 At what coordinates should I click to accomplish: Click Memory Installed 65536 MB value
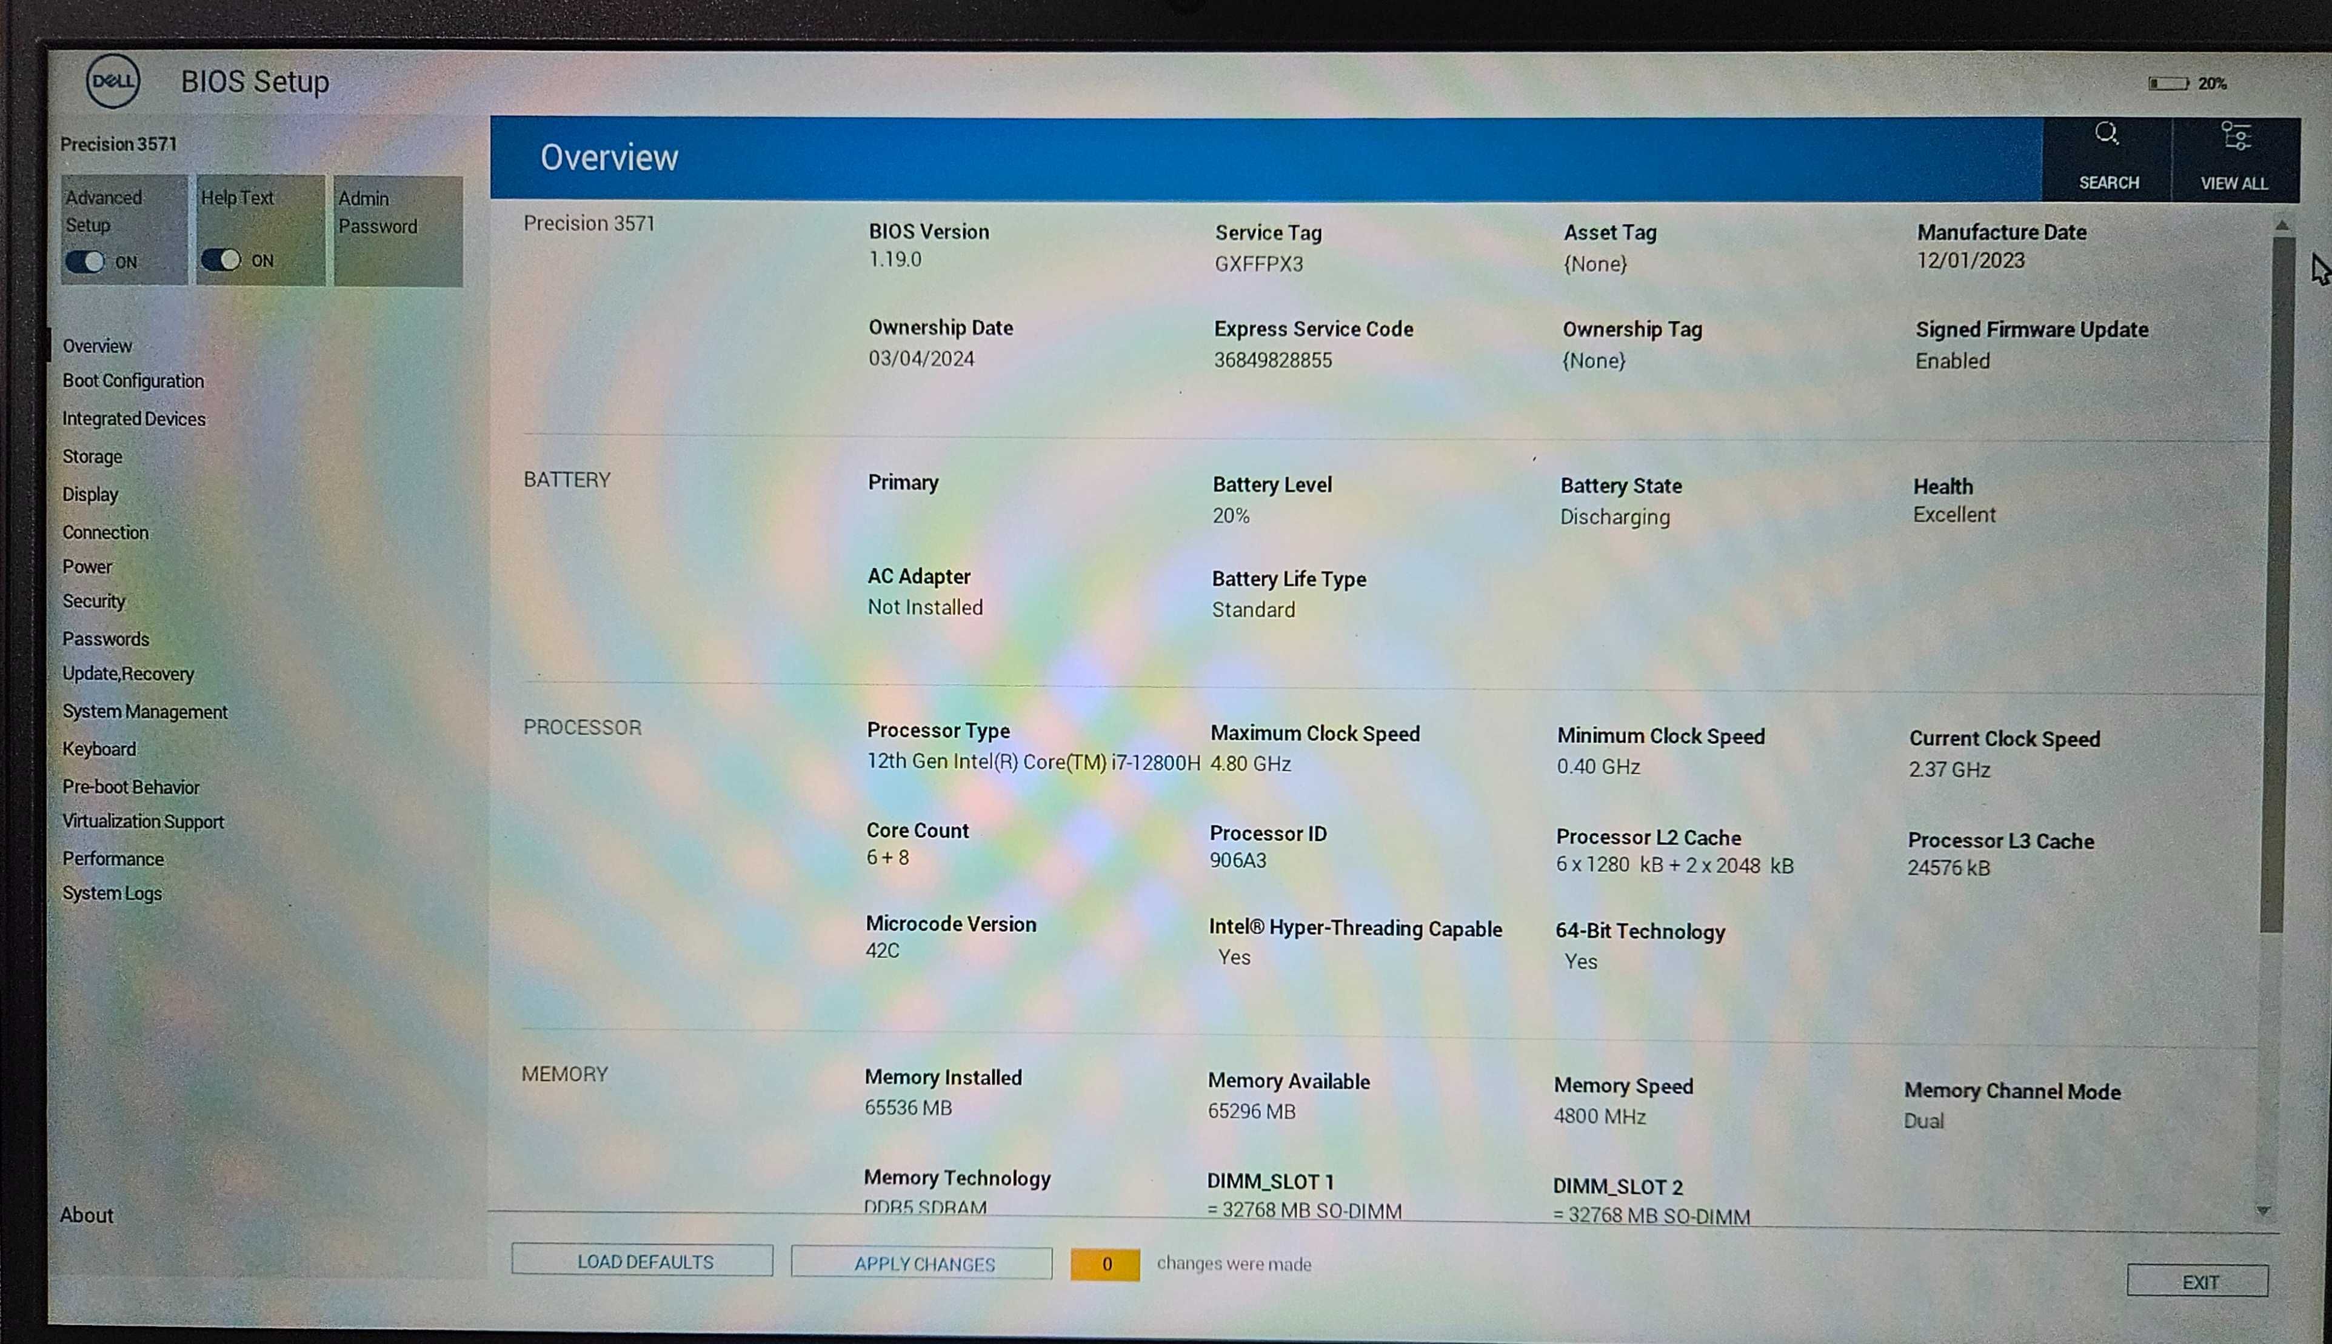click(x=908, y=1108)
